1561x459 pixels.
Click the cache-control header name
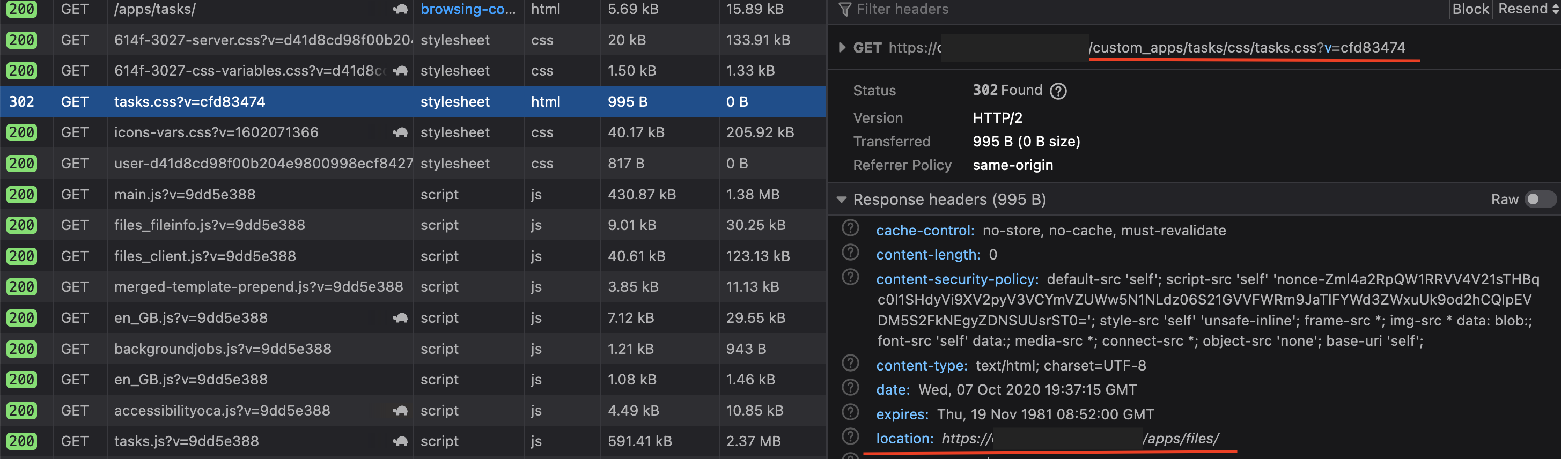point(925,231)
